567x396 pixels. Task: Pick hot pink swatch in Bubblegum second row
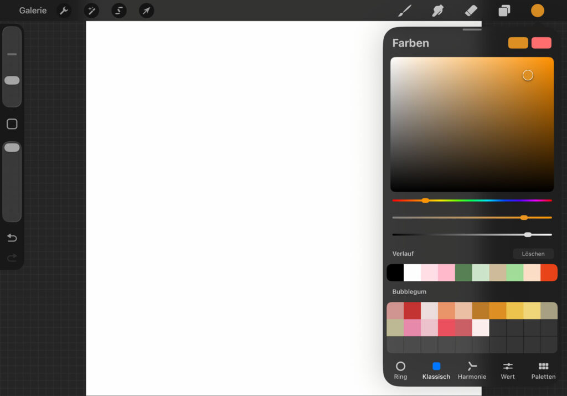coord(412,328)
